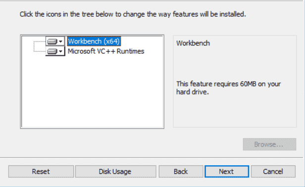This screenshot has height=187, width=305.
Task: Click dotted tree connector beside VC++ Runtimes
Action: click(x=40, y=51)
